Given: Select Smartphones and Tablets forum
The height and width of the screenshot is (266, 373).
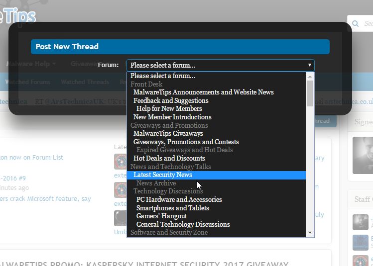Looking at the screenshot, I should tap(216, 208).
